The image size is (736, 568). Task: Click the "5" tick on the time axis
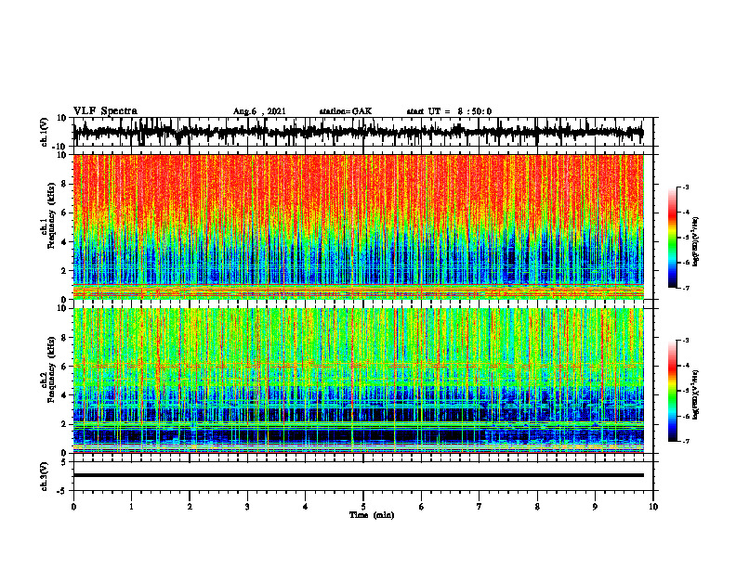click(x=363, y=507)
